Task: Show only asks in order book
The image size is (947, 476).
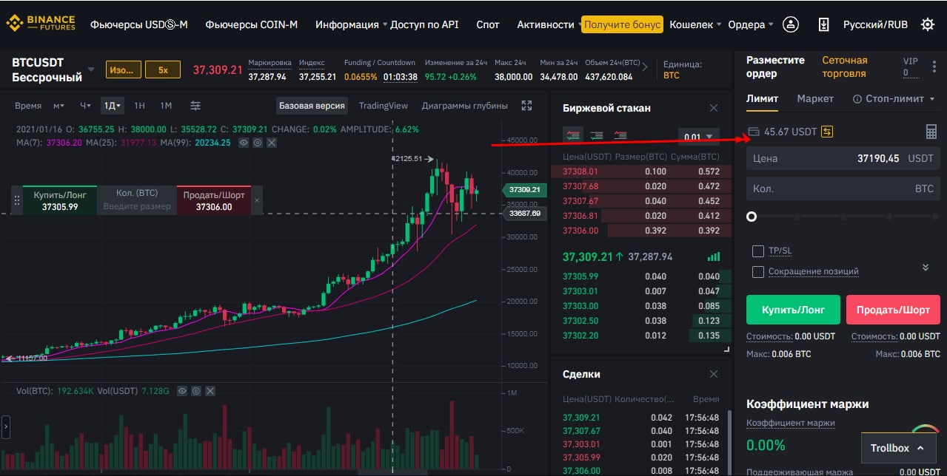Action: click(x=620, y=135)
